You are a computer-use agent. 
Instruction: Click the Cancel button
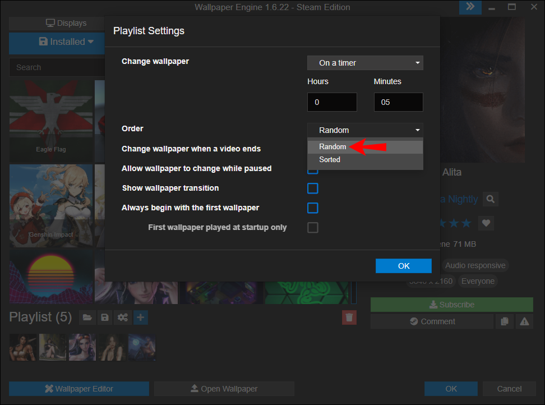tap(509, 389)
